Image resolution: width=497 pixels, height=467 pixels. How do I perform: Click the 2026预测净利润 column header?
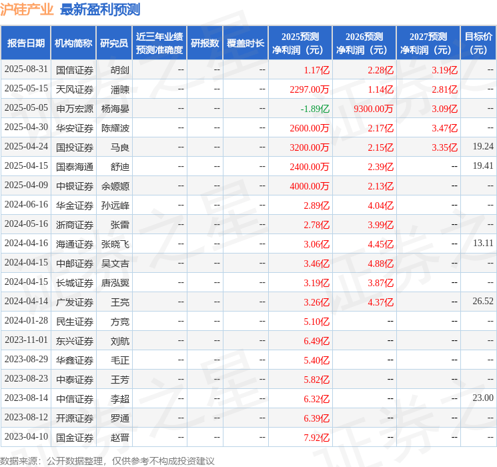364,43
